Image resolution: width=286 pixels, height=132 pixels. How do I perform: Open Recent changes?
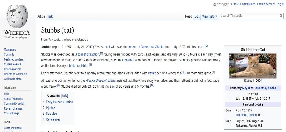(13, 108)
